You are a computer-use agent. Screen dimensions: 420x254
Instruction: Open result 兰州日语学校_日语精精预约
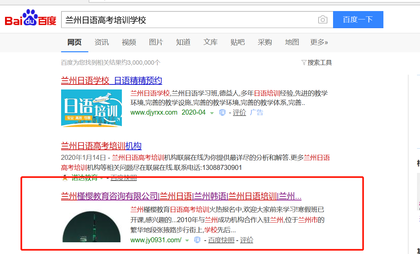(111, 80)
